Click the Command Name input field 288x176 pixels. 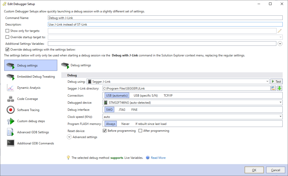point(165,18)
